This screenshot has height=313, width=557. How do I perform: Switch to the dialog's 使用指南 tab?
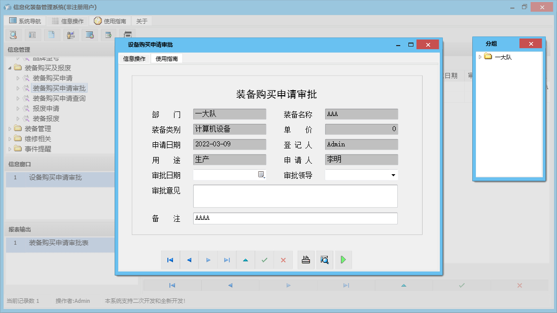point(166,58)
